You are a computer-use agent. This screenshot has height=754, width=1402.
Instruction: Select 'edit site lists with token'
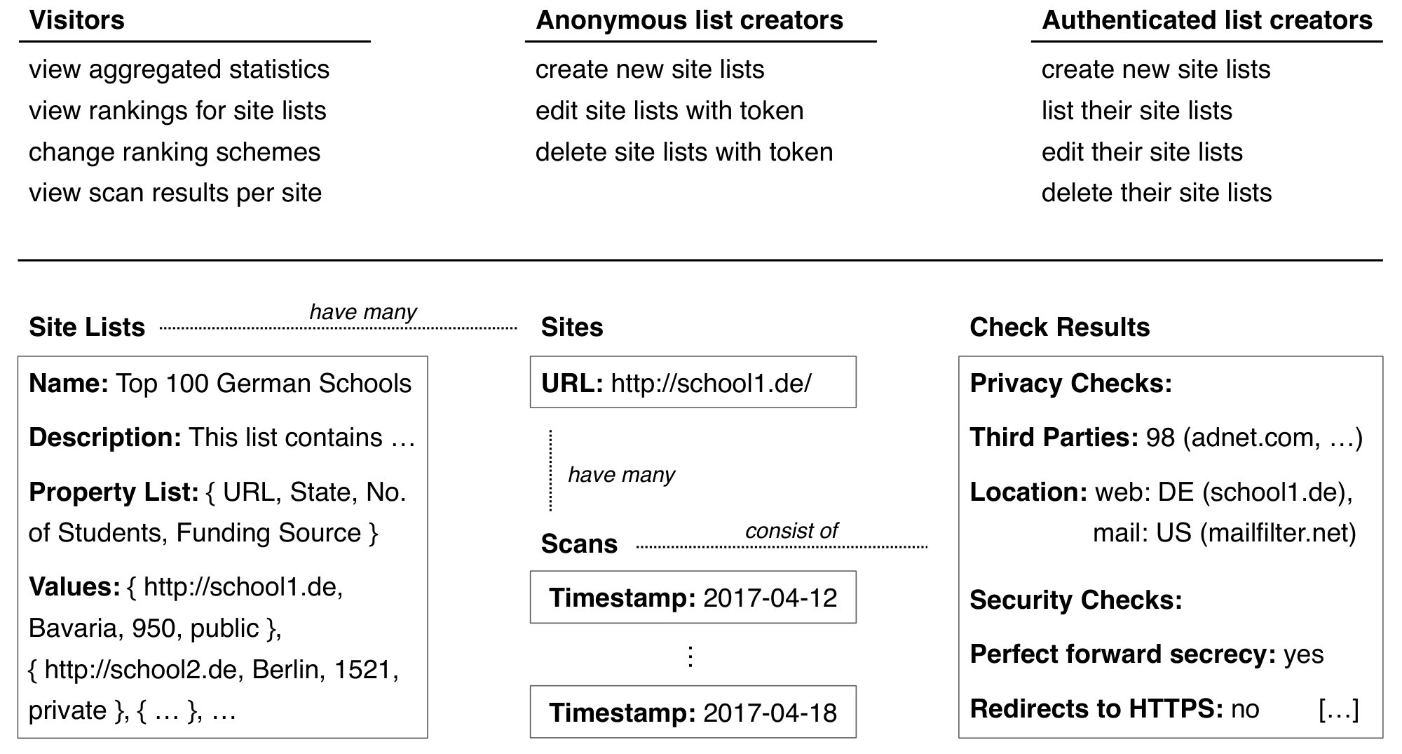click(x=669, y=111)
